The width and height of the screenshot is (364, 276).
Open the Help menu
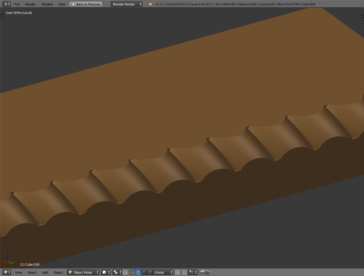(x=62, y=4)
